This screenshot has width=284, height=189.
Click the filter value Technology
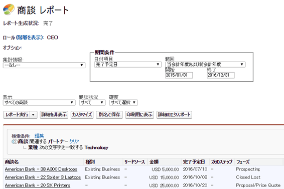coord(96,147)
